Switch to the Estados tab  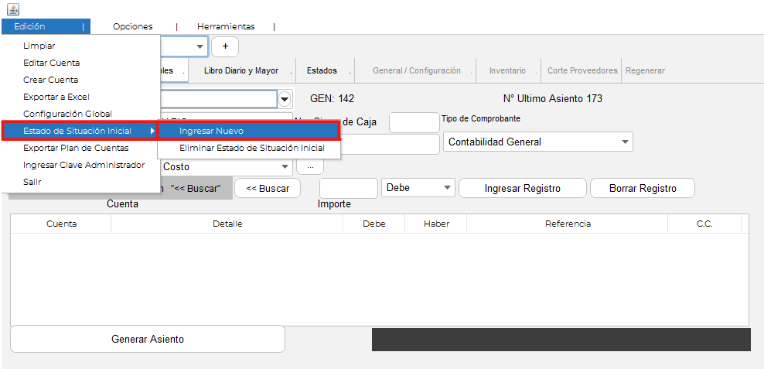pos(322,70)
